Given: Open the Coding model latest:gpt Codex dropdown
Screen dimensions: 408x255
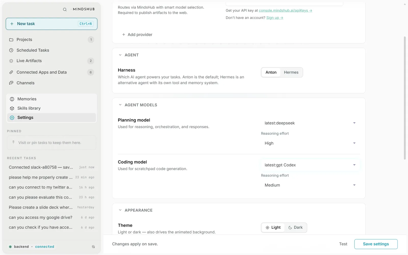Looking at the screenshot, I should tap(310, 165).
